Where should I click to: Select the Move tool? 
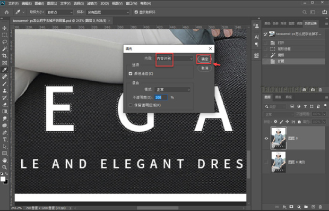[x=4, y=28]
